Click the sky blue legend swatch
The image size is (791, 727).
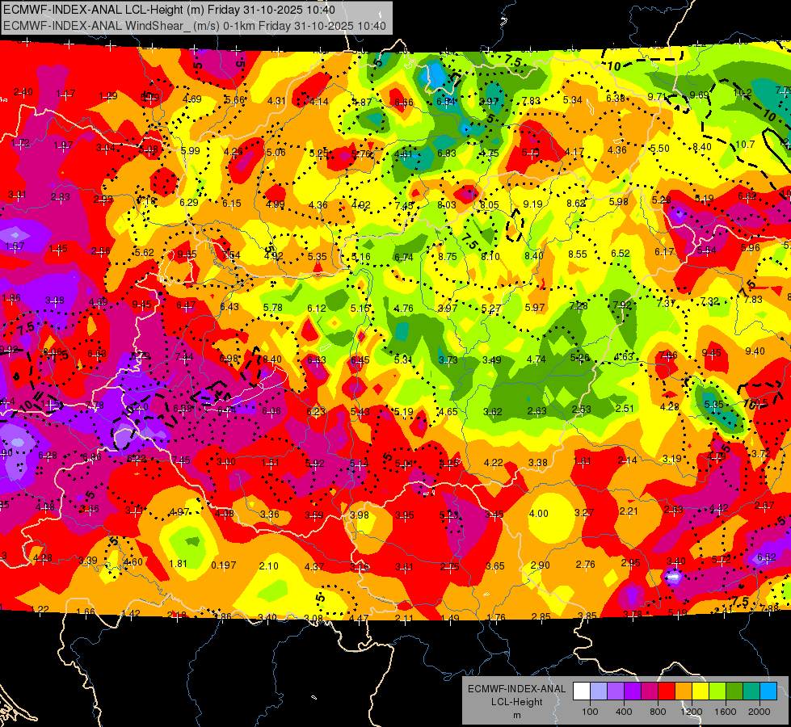(x=768, y=691)
